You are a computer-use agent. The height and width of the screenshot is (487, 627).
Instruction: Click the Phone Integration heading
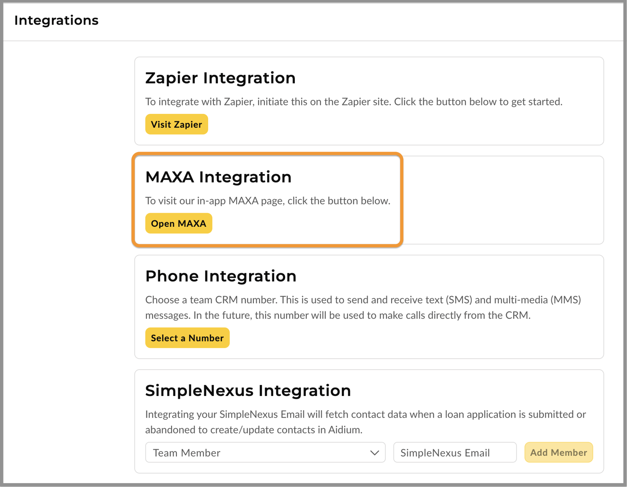pyautogui.click(x=221, y=276)
